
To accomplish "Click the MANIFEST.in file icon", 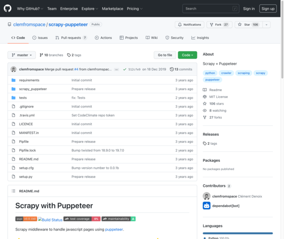I will [13, 133].
